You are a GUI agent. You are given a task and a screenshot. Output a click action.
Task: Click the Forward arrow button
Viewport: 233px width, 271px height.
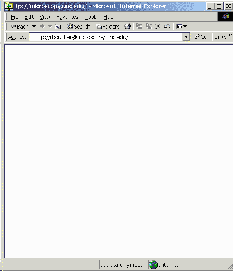pyautogui.click(x=42, y=27)
